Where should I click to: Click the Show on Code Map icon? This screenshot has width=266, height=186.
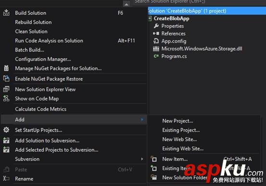point(6,99)
